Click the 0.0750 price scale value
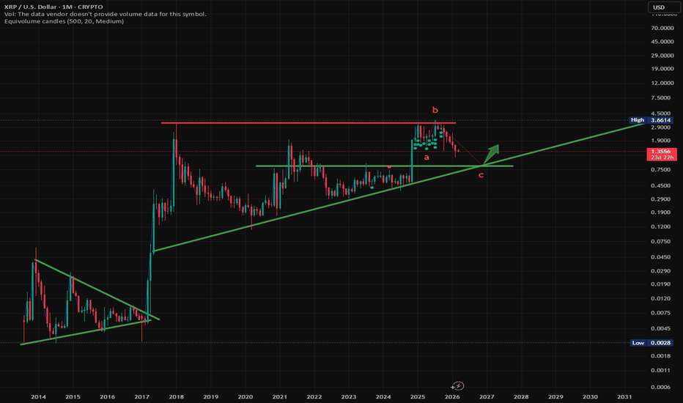The image size is (683, 403). point(662,241)
